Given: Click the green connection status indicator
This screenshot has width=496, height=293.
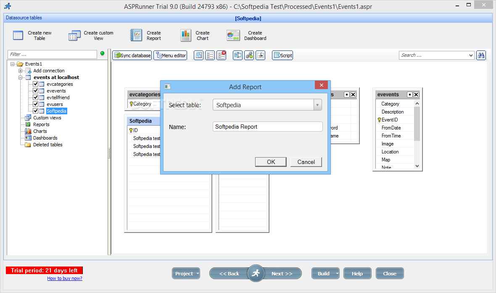Looking at the screenshot, I should point(102,53).
